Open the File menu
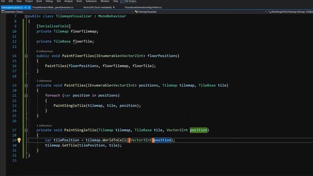The height and width of the screenshot is (176, 313). click(x=3, y=1)
